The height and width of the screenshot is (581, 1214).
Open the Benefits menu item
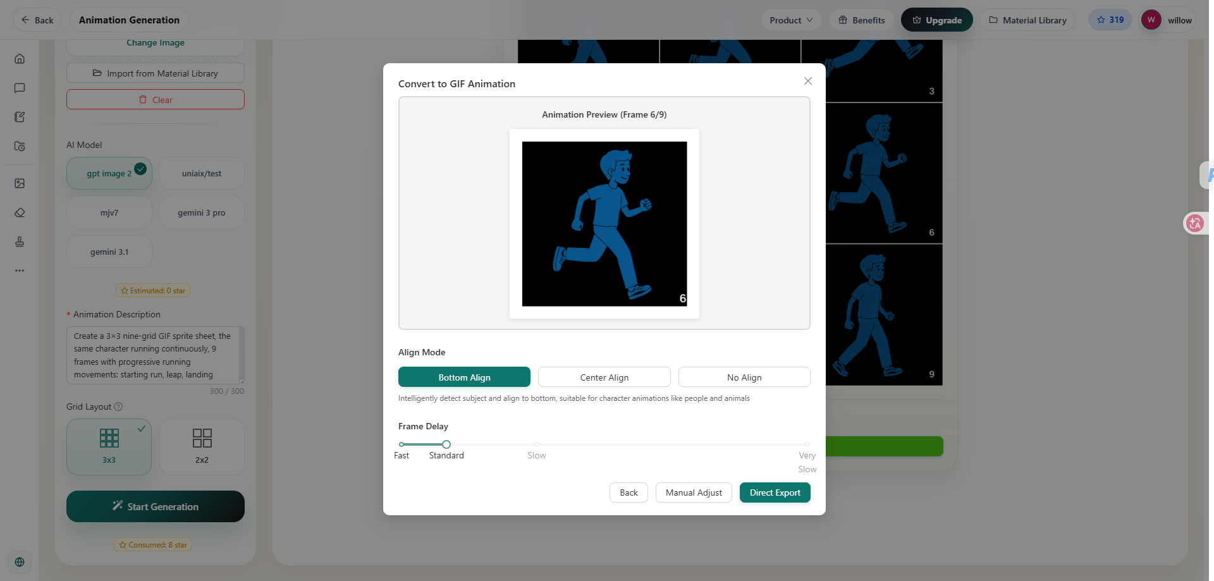pos(861,20)
